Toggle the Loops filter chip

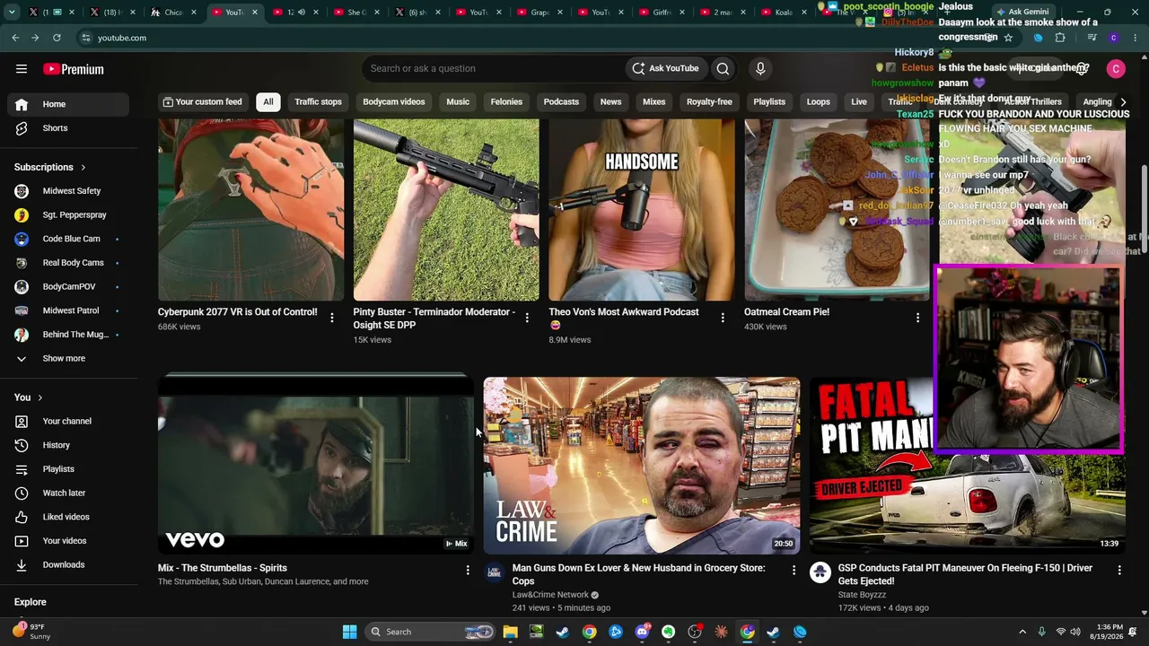pos(819,101)
